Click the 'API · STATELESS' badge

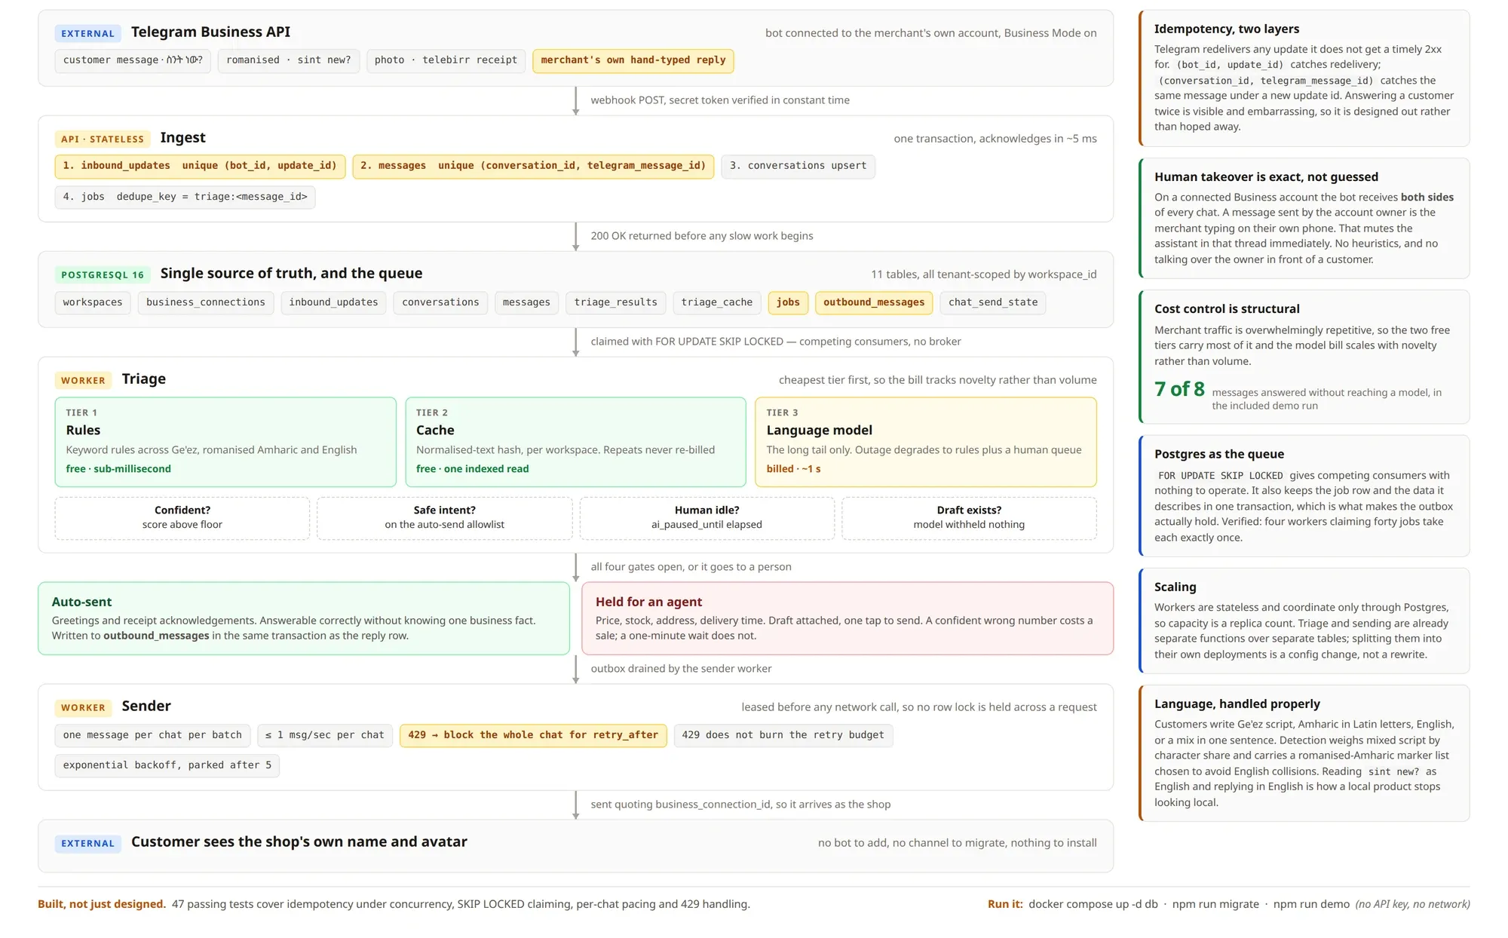(x=103, y=139)
